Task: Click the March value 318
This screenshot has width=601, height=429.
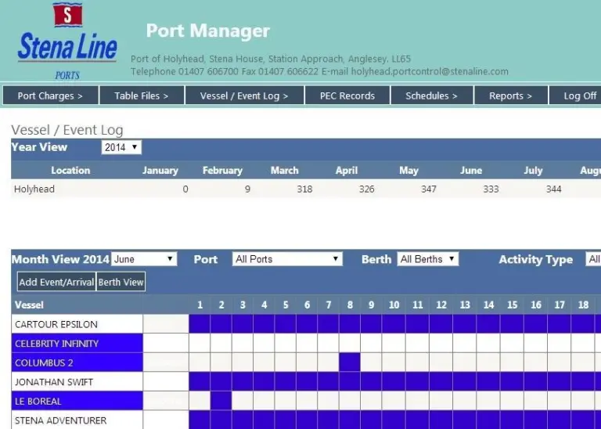Action: (304, 189)
